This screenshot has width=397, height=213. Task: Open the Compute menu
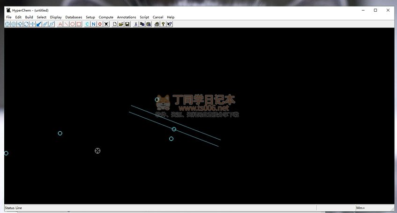[x=106, y=17]
